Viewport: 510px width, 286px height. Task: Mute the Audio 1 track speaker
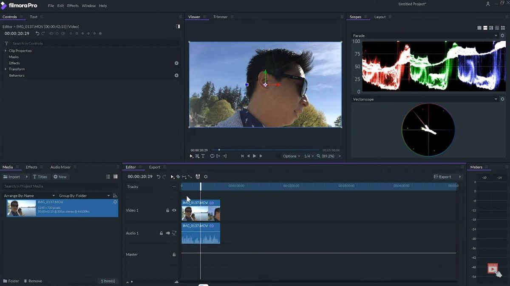167,233
